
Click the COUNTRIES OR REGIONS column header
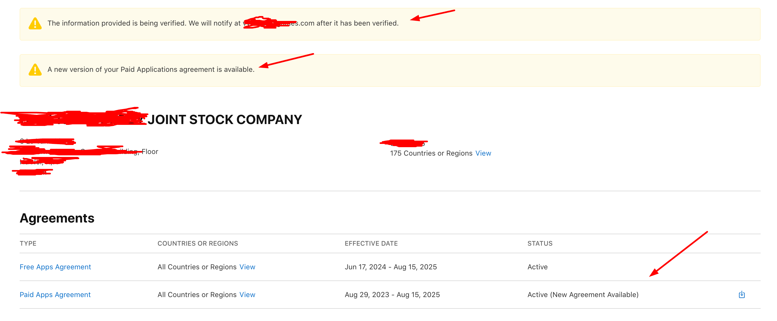click(198, 243)
